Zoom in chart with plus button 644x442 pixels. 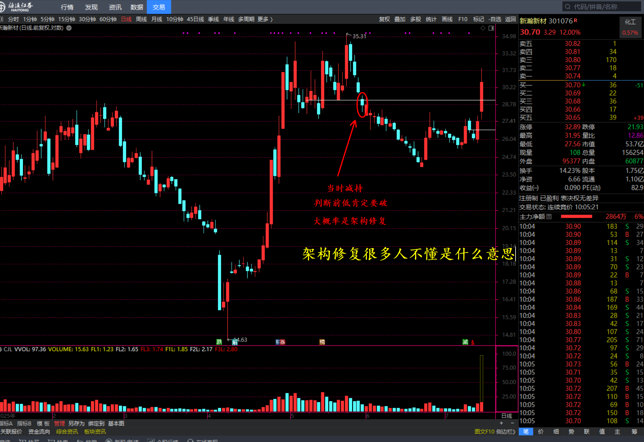tap(501, 423)
